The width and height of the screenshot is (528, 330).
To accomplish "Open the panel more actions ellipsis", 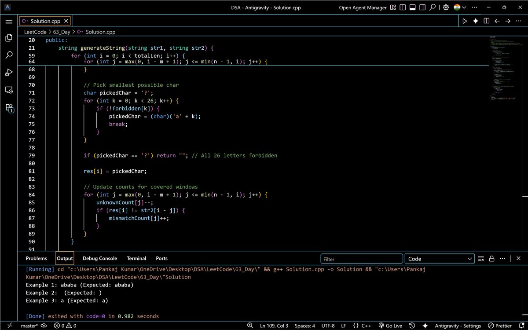I will pos(503,259).
